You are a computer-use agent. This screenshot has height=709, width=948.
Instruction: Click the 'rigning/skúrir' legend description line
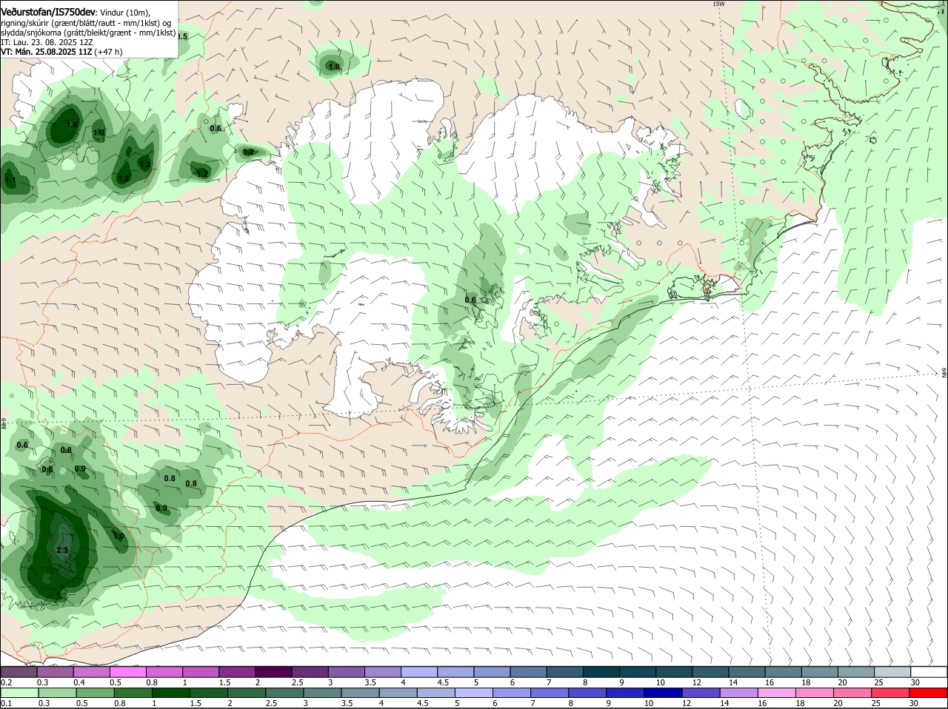coord(86,23)
